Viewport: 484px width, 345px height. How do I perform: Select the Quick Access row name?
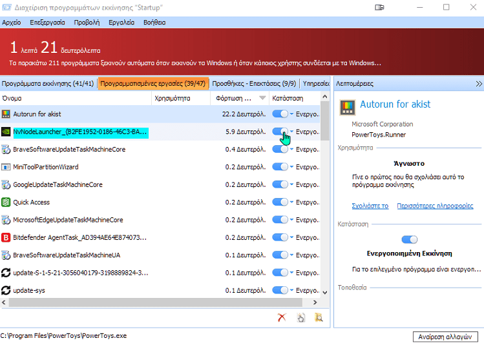pos(31,202)
